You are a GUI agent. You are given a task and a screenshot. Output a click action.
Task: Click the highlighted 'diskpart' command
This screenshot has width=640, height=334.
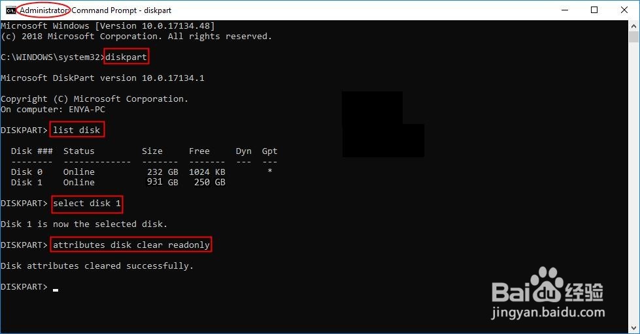126,57
